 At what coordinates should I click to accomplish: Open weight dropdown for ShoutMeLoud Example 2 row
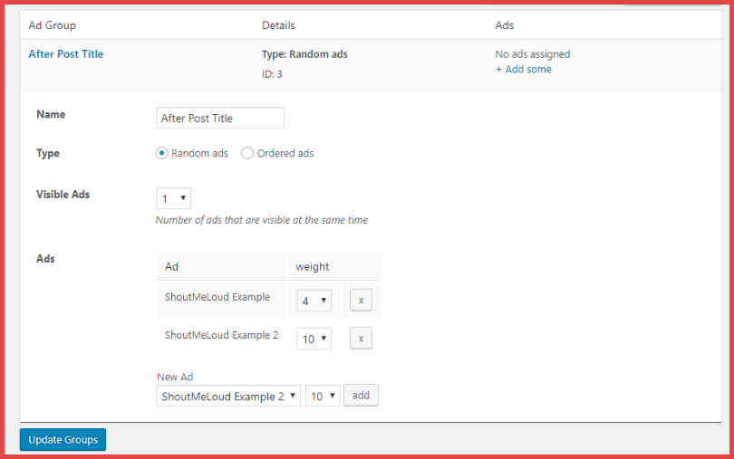[314, 339]
